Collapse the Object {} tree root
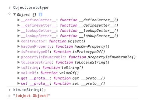Screen dimensions: 144x100 (14, 14)
